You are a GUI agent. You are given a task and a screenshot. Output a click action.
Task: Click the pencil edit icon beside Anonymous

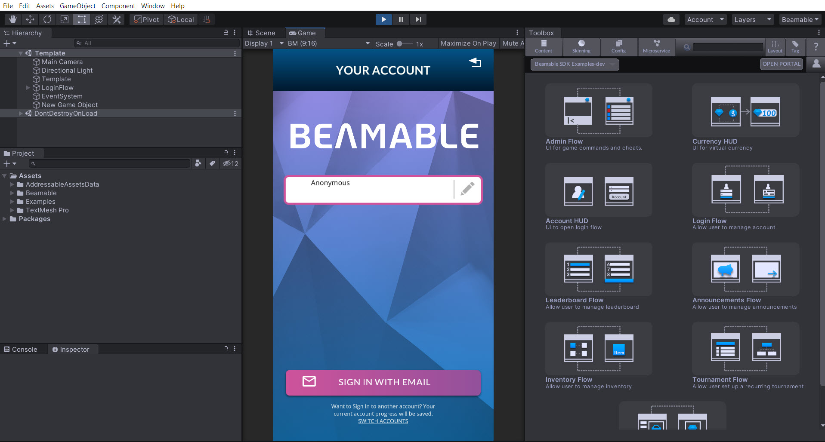pos(467,189)
